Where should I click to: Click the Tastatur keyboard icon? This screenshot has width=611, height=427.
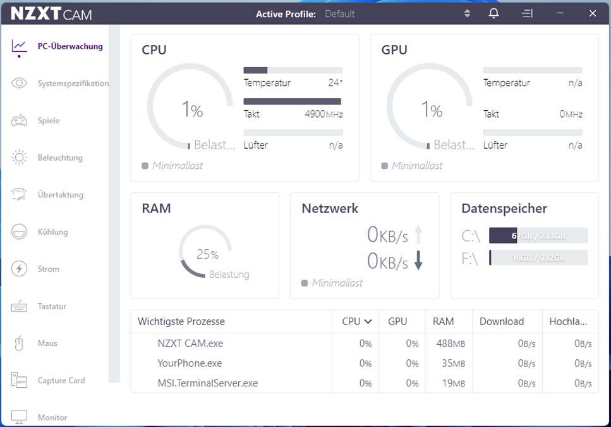pyautogui.click(x=19, y=306)
